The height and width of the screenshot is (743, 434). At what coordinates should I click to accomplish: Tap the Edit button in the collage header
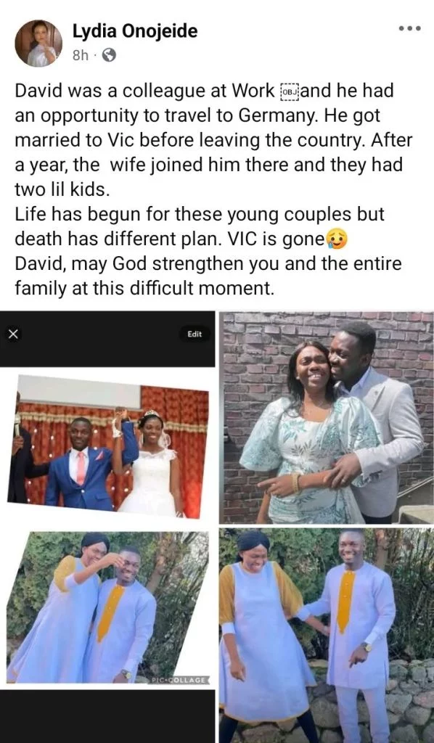(195, 334)
